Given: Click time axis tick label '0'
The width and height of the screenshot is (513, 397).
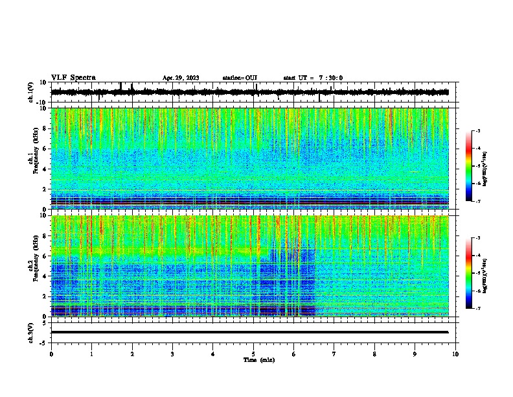Looking at the screenshot, I should 51,354.
